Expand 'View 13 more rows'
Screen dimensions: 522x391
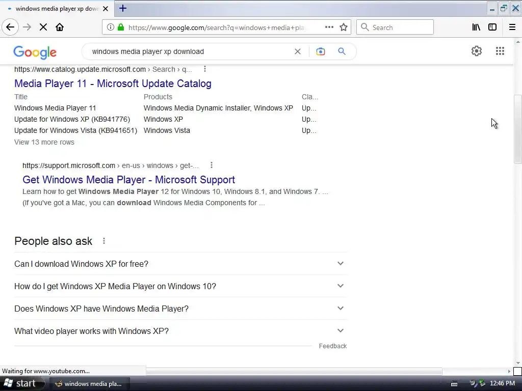(x=44, y=143)
